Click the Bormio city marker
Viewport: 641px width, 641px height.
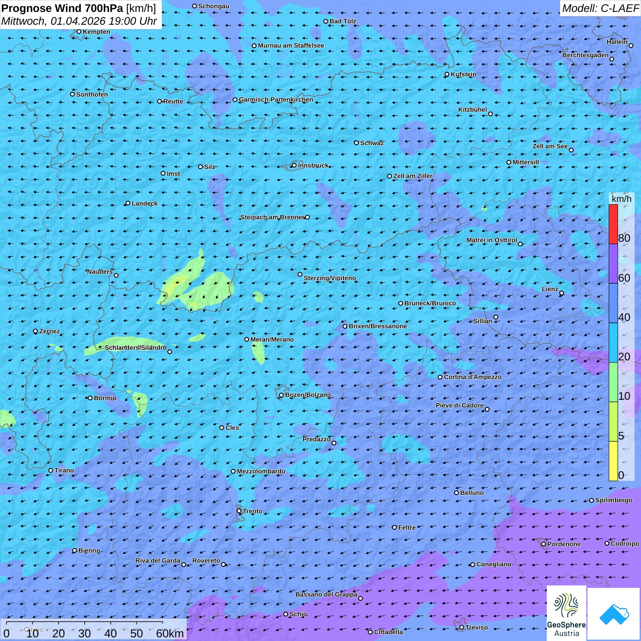pos(90,398)
